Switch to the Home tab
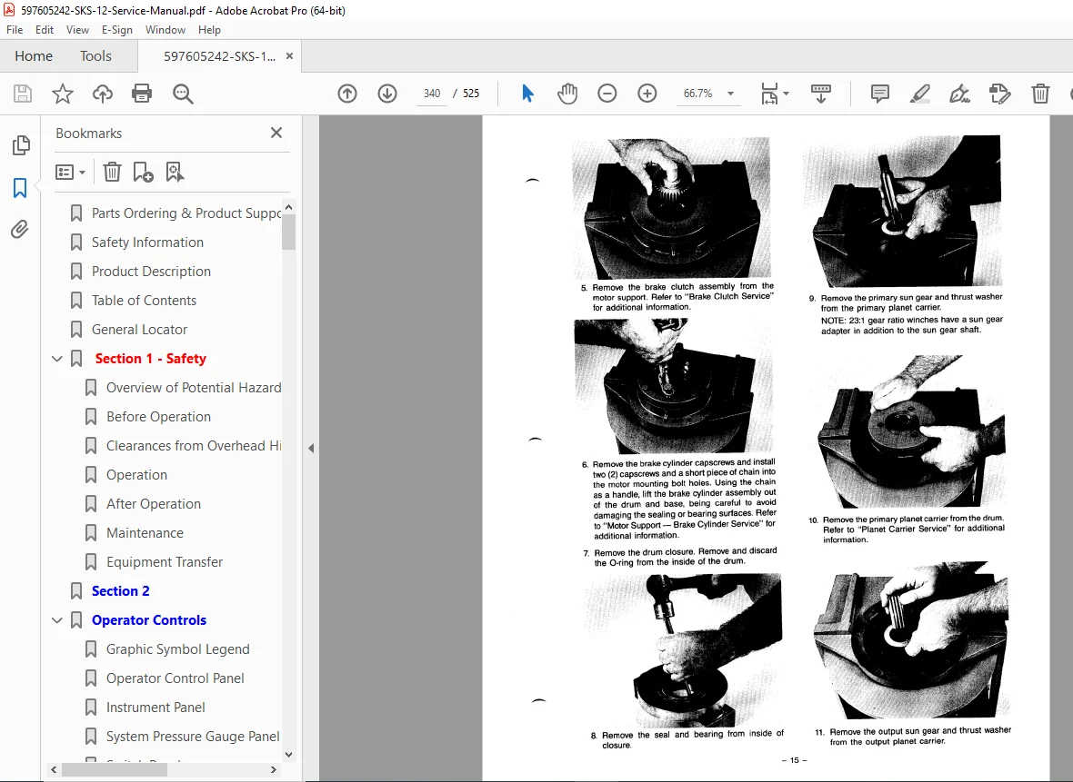This screenshot has height=782, width=1073. coord(34,56)
